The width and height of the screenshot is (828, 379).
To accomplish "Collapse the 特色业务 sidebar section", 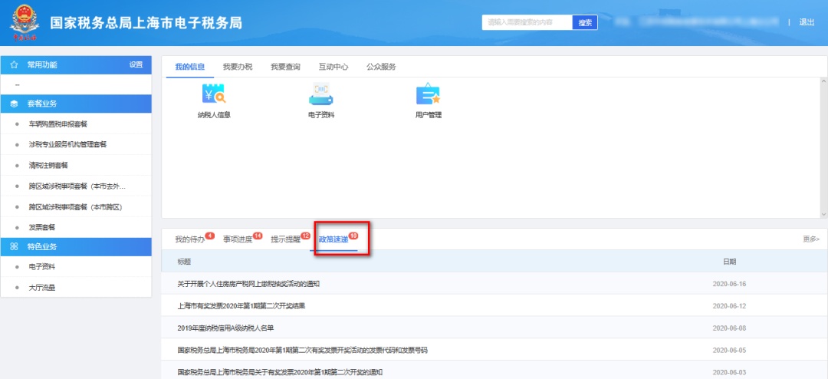I will tap(77, 247).
